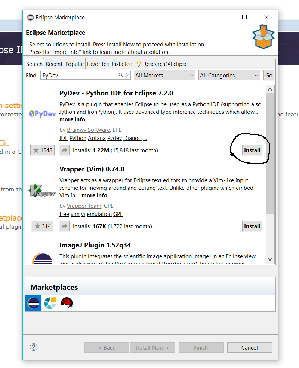Click the Vrapper logo thumbnail
299x368 pixels.
42,191
